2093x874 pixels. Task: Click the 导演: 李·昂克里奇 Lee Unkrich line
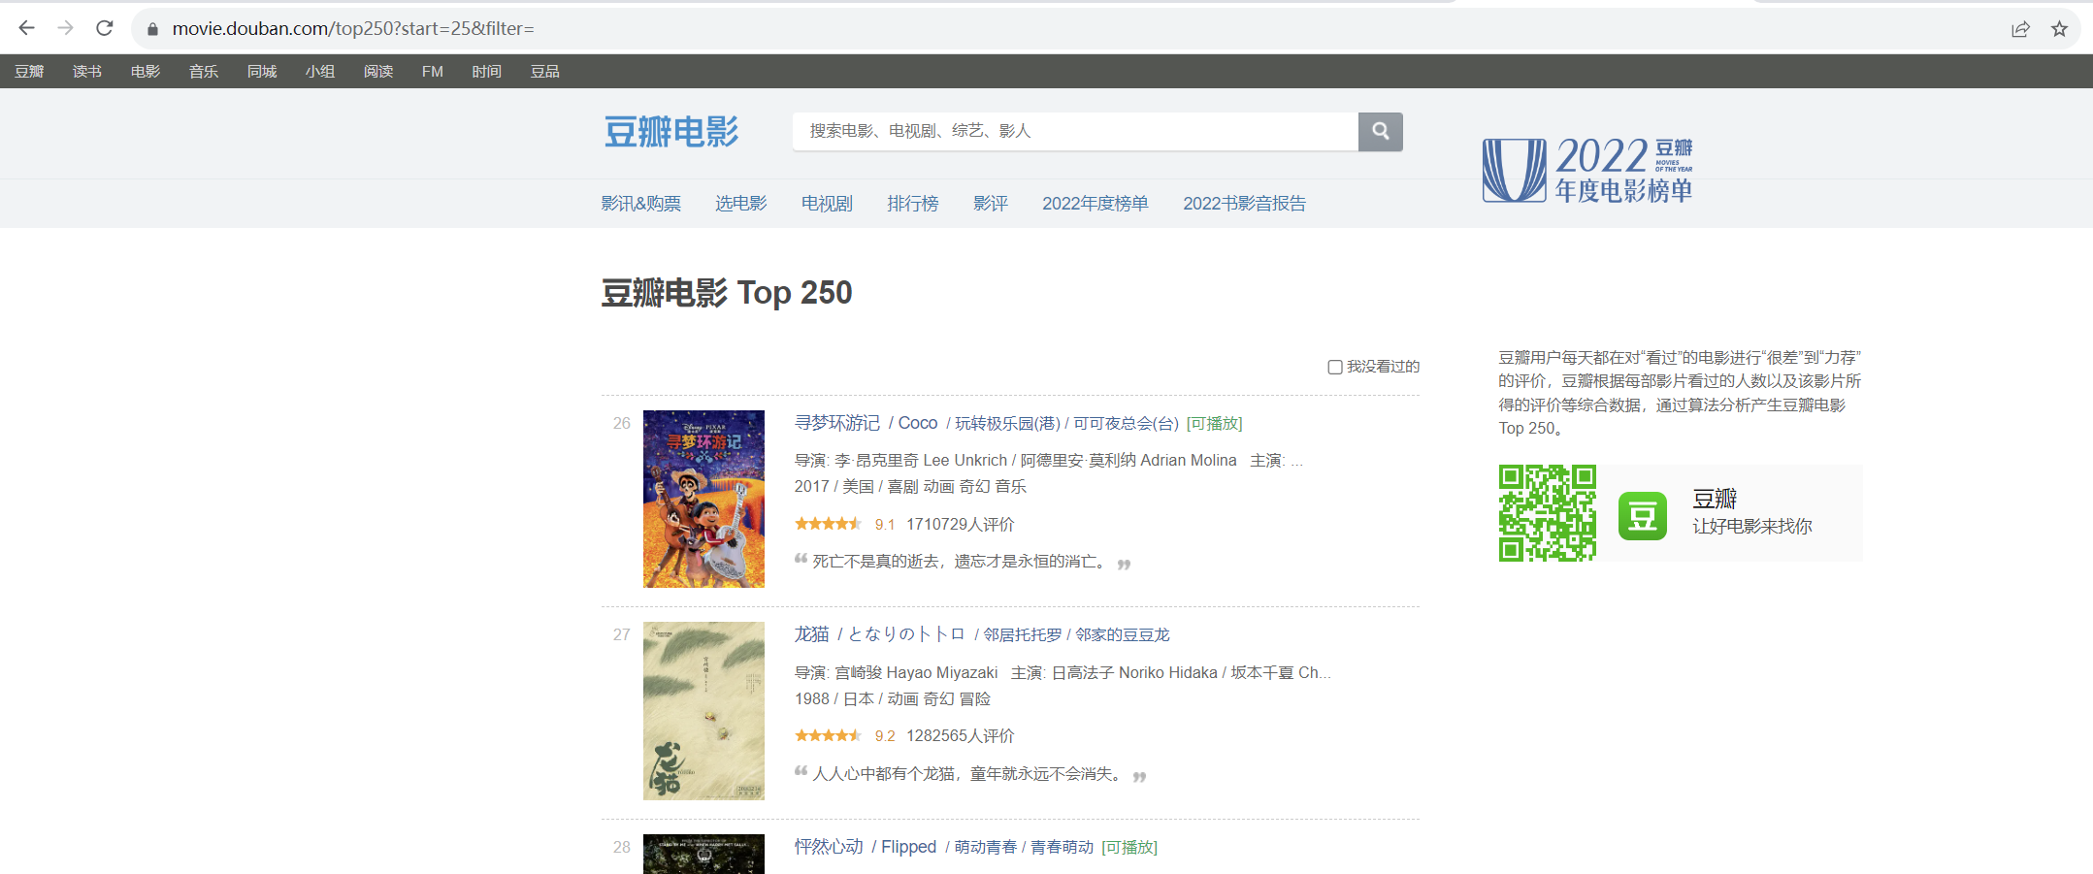tap(1049, 460)
